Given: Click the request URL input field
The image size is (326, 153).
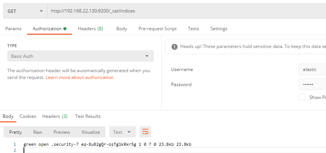Looking at the screenshot, I should (186, 11).
